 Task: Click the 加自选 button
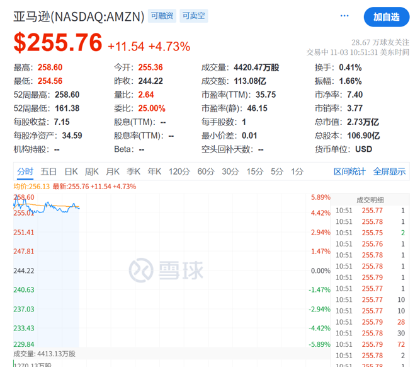click(x=386, y=17)
